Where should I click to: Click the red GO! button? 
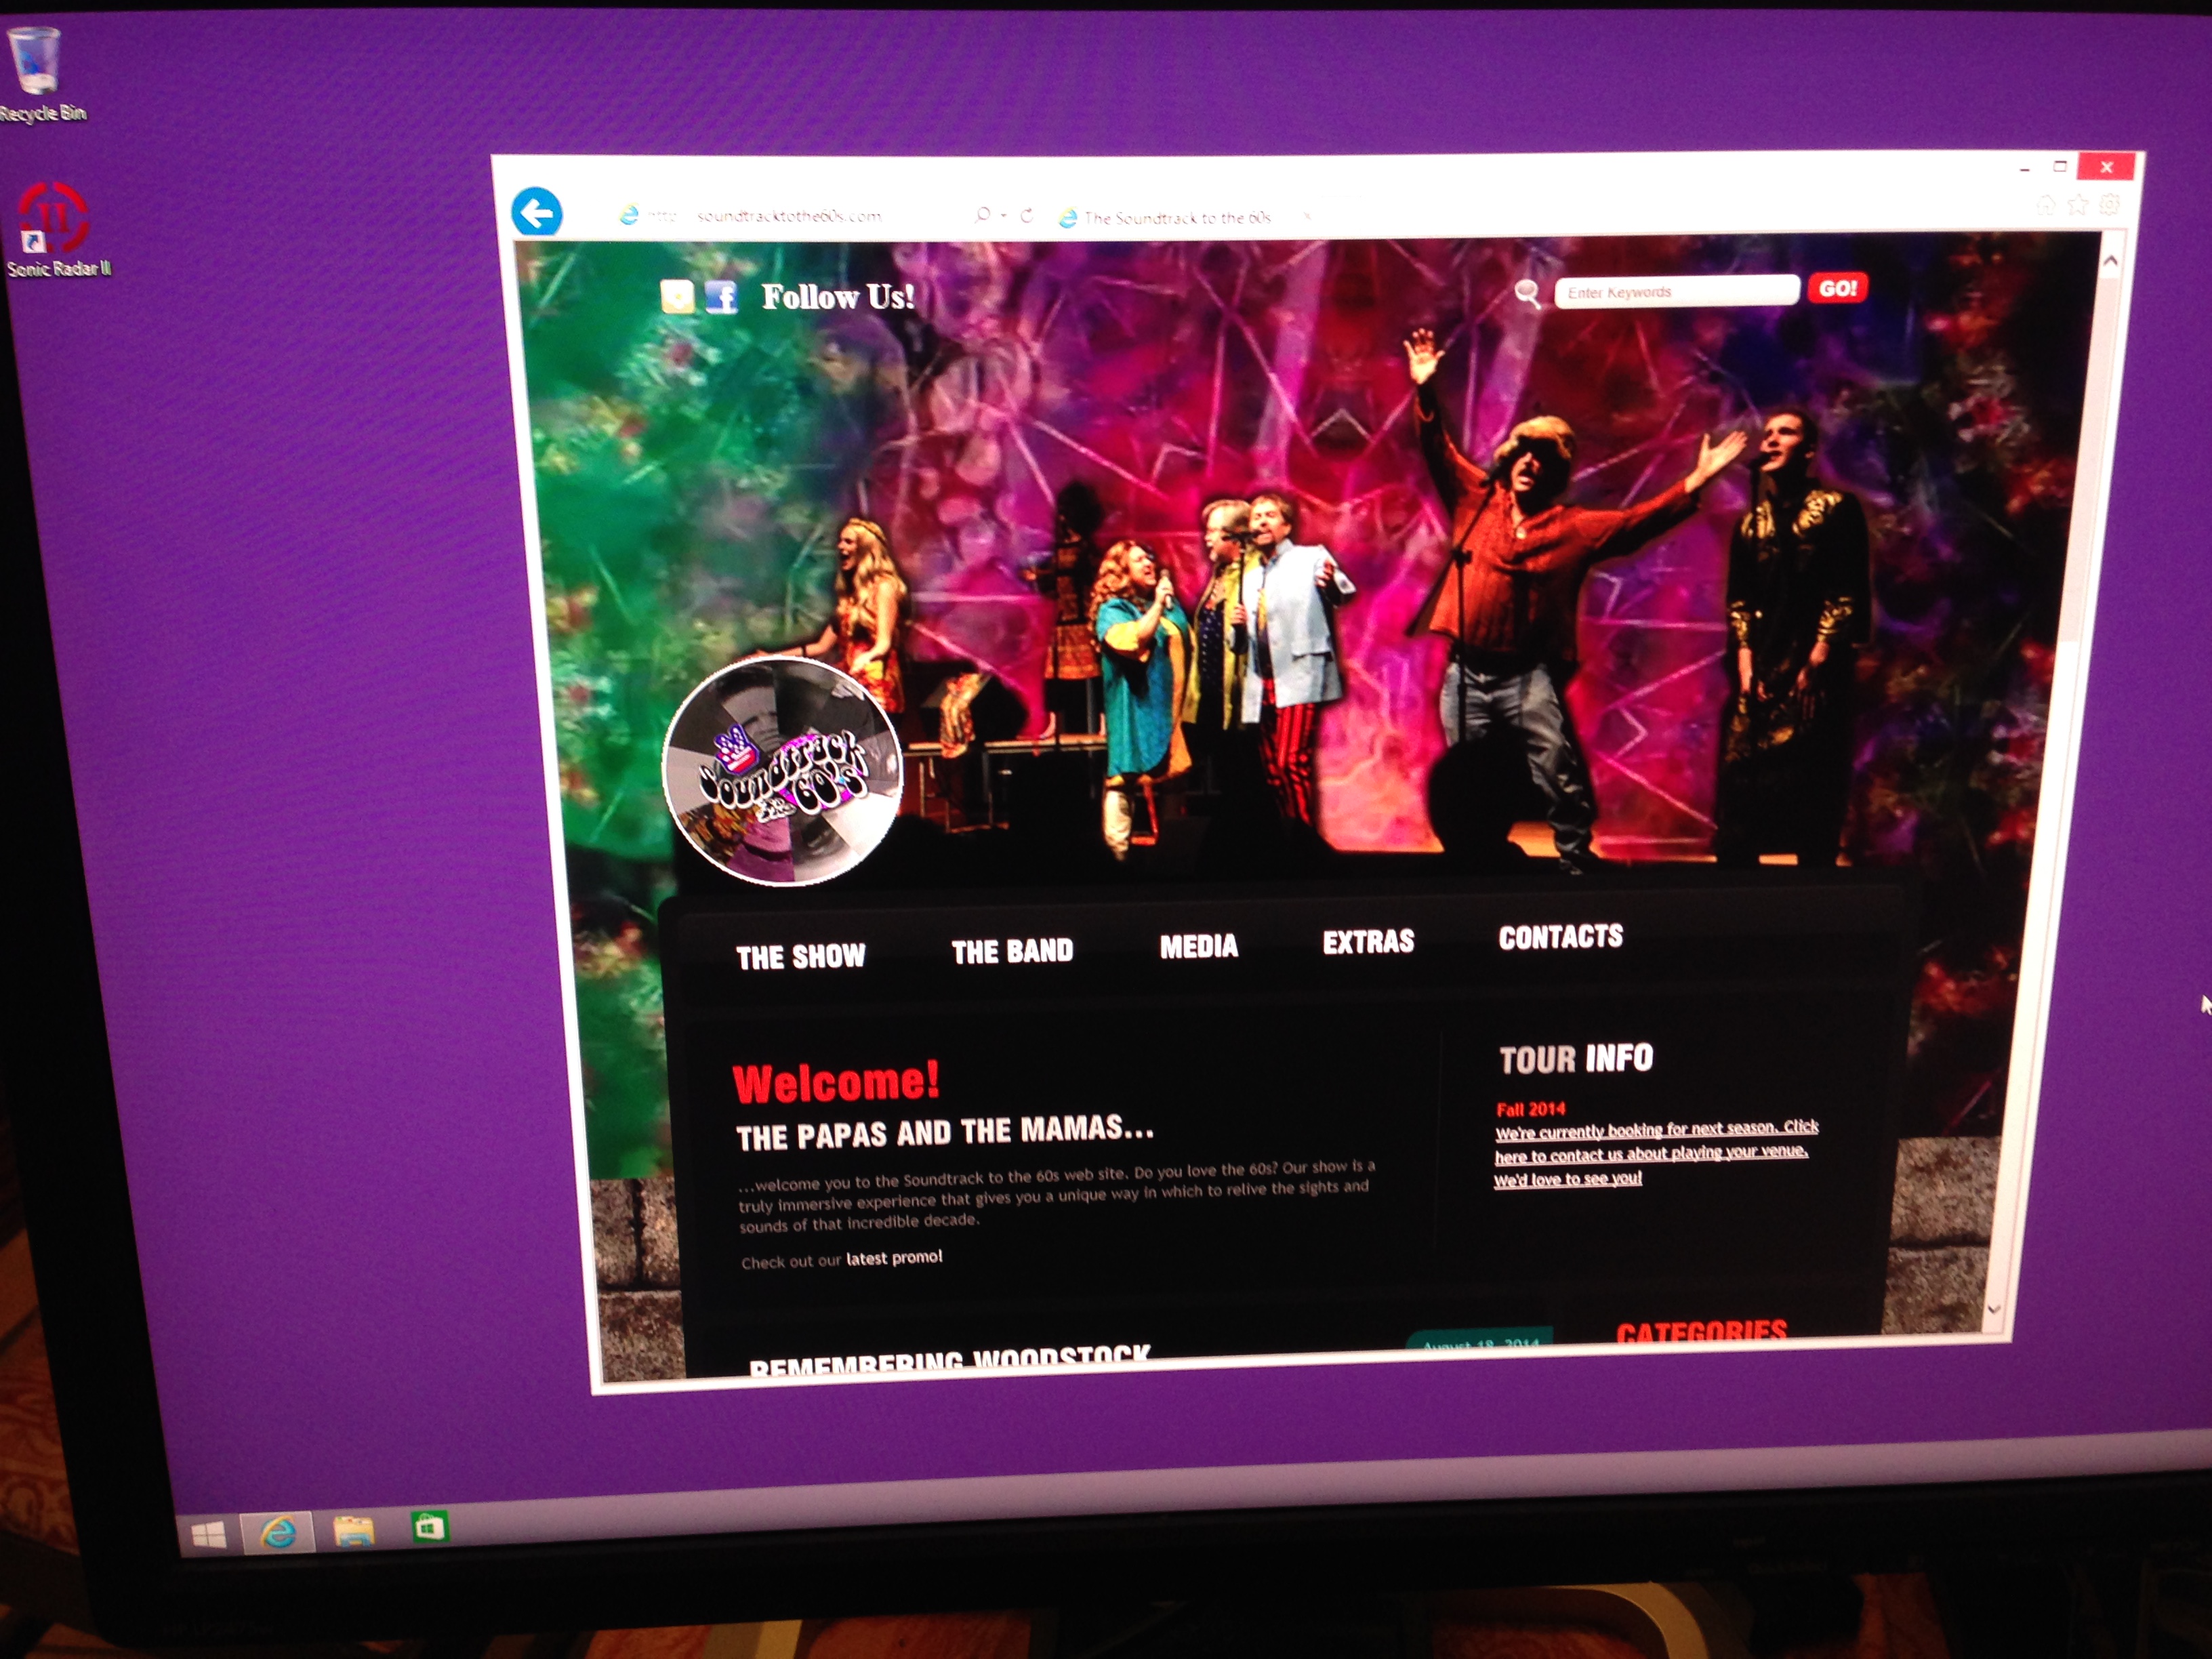tap(1838, 288)
